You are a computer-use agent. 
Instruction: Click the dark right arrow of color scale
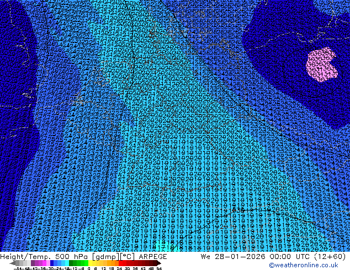point(159,263)
